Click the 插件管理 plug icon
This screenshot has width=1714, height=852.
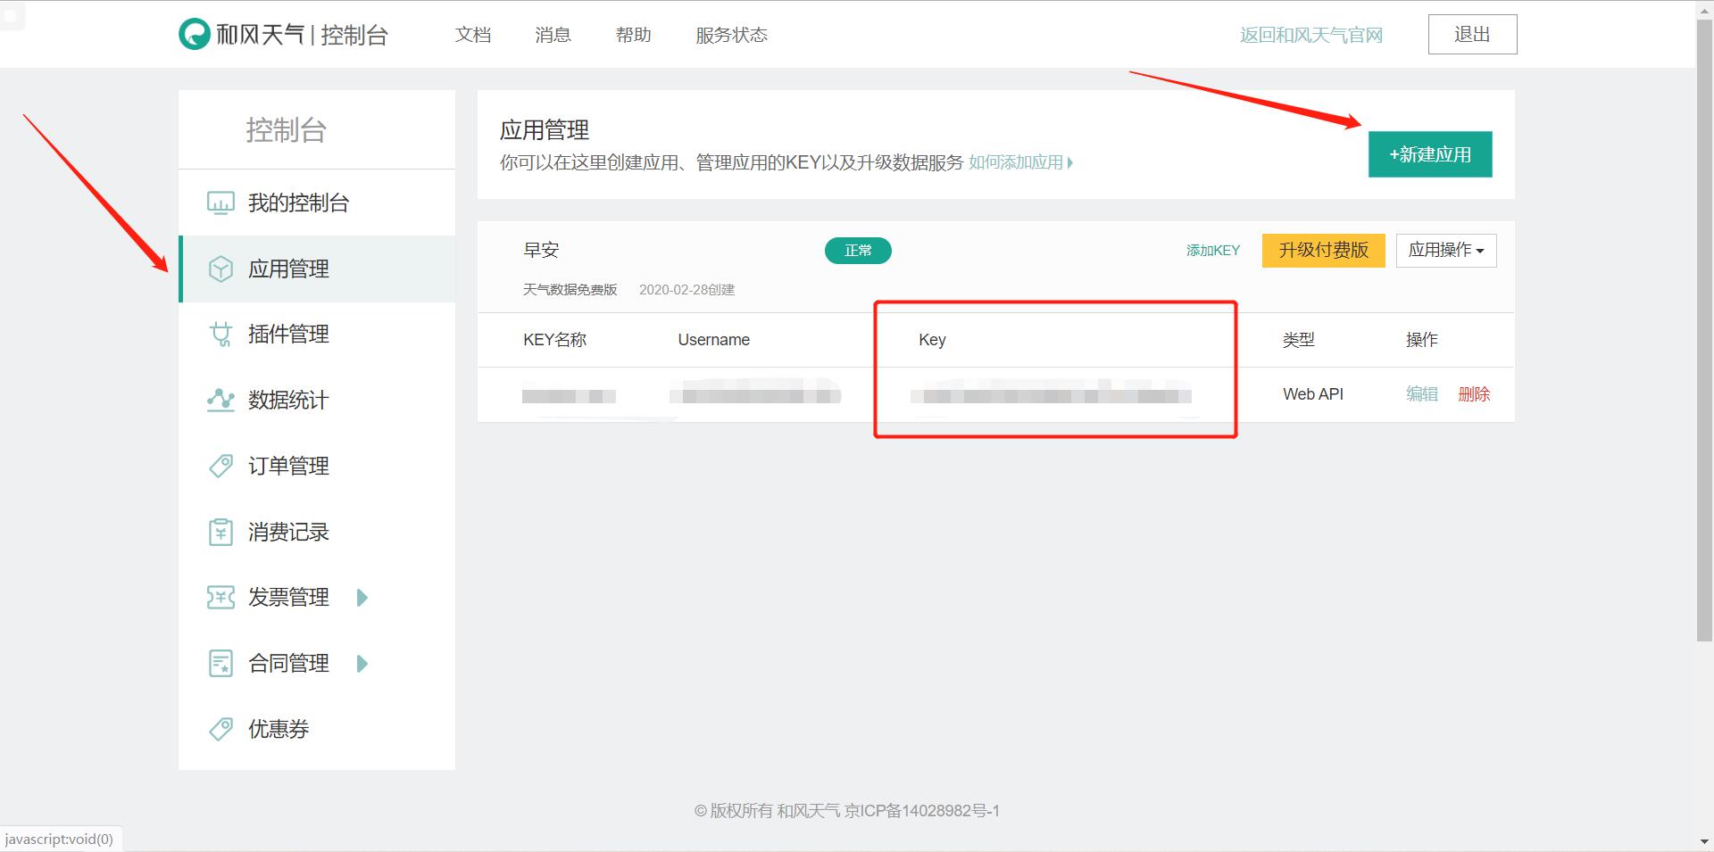click(220, 335)
